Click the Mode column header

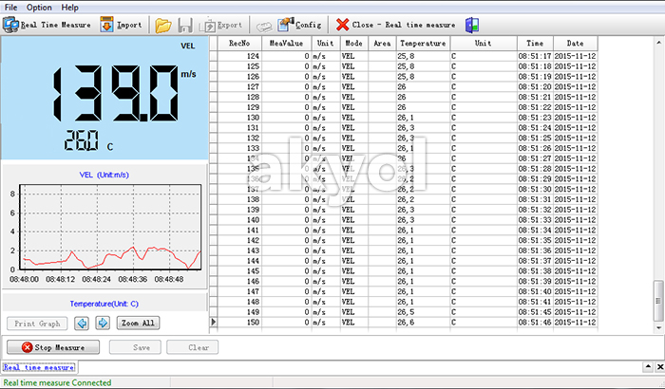tap(353, 44)
